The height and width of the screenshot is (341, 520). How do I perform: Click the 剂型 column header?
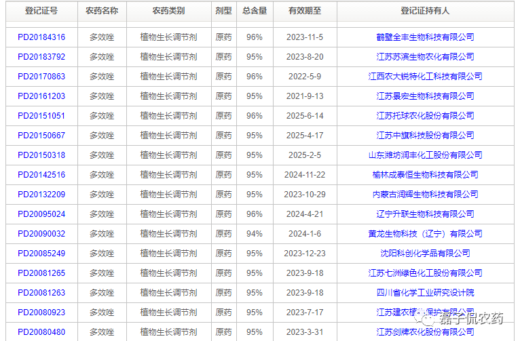pyautogui.click(x=223, y=11)
